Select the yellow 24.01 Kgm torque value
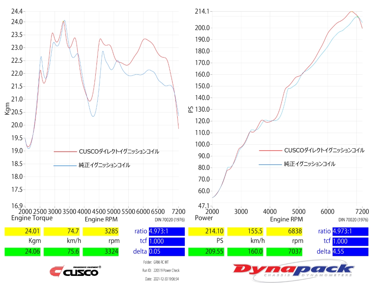Screen dimensions: 374x283 point(23,231)
